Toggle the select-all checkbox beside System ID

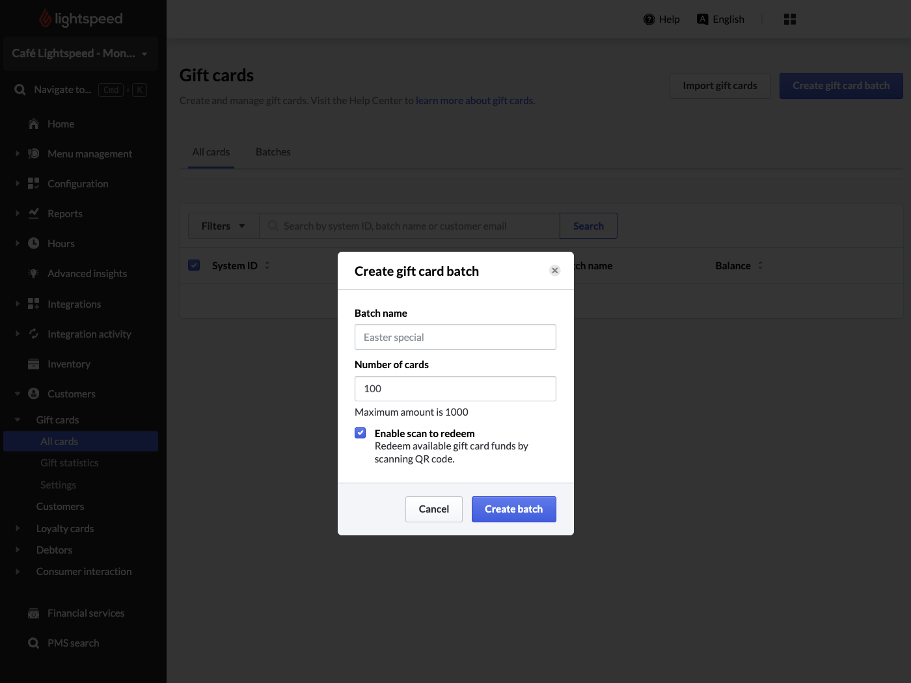click(194, 265)
